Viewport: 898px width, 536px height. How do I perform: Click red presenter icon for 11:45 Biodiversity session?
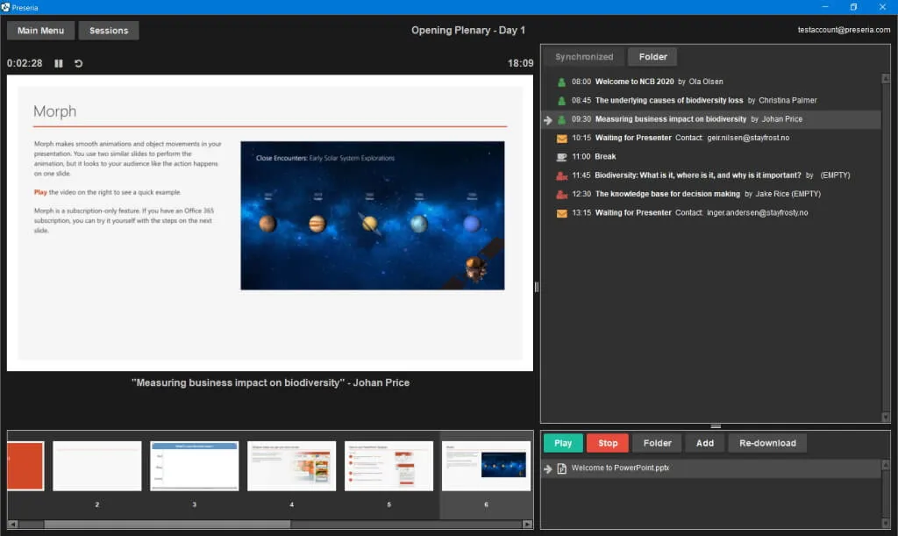coord(561,175)
